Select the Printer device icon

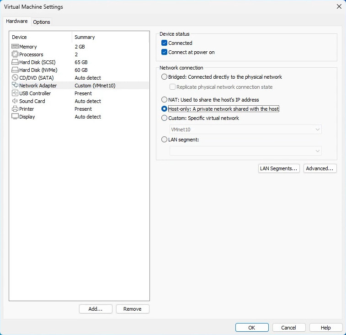pyautogui.click(x=15, y=109)
